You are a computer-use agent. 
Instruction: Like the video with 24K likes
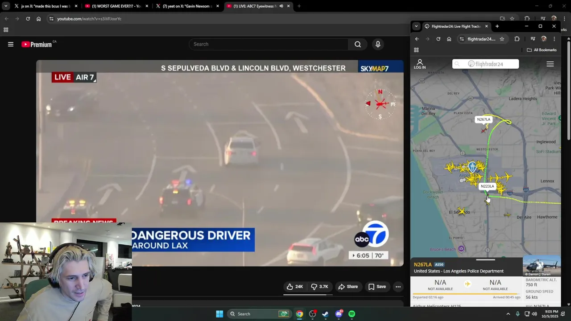(295, 287)
